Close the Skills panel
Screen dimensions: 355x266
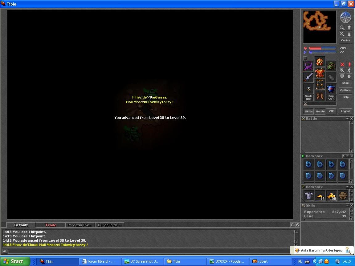click(x=351, y=205)
